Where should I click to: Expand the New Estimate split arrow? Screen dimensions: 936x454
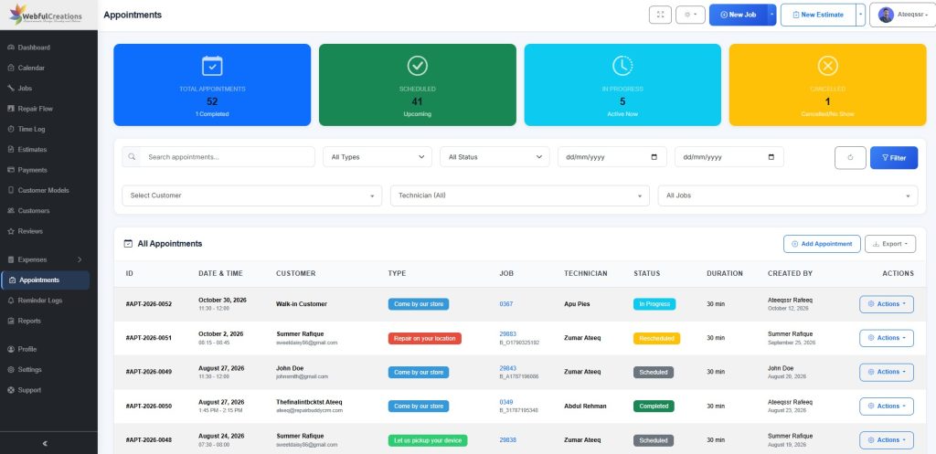click(860, 15)
